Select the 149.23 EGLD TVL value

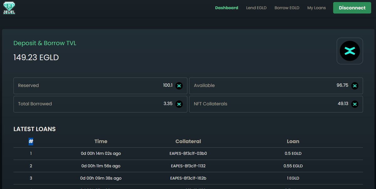click(36, 57)
